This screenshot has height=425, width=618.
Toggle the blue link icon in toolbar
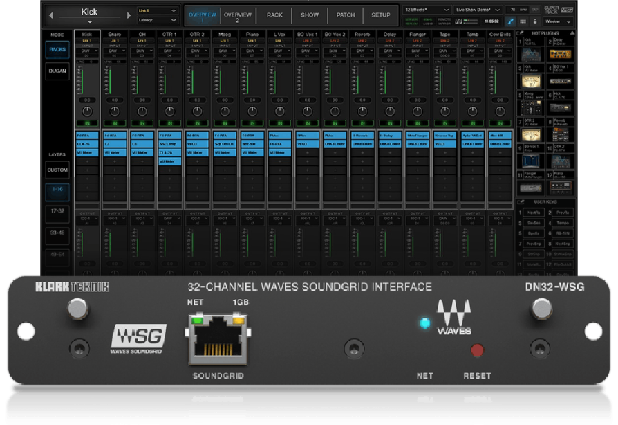pyautogui.click(x=511, y=21)
